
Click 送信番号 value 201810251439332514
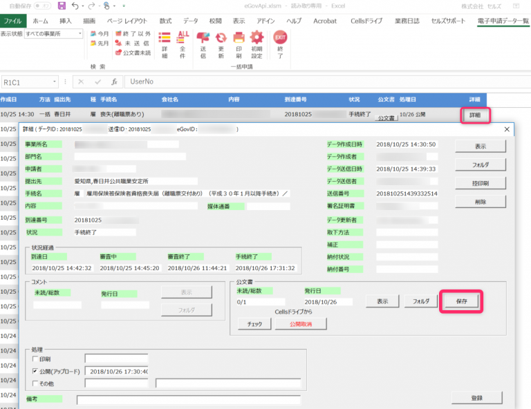coord(407,193)
